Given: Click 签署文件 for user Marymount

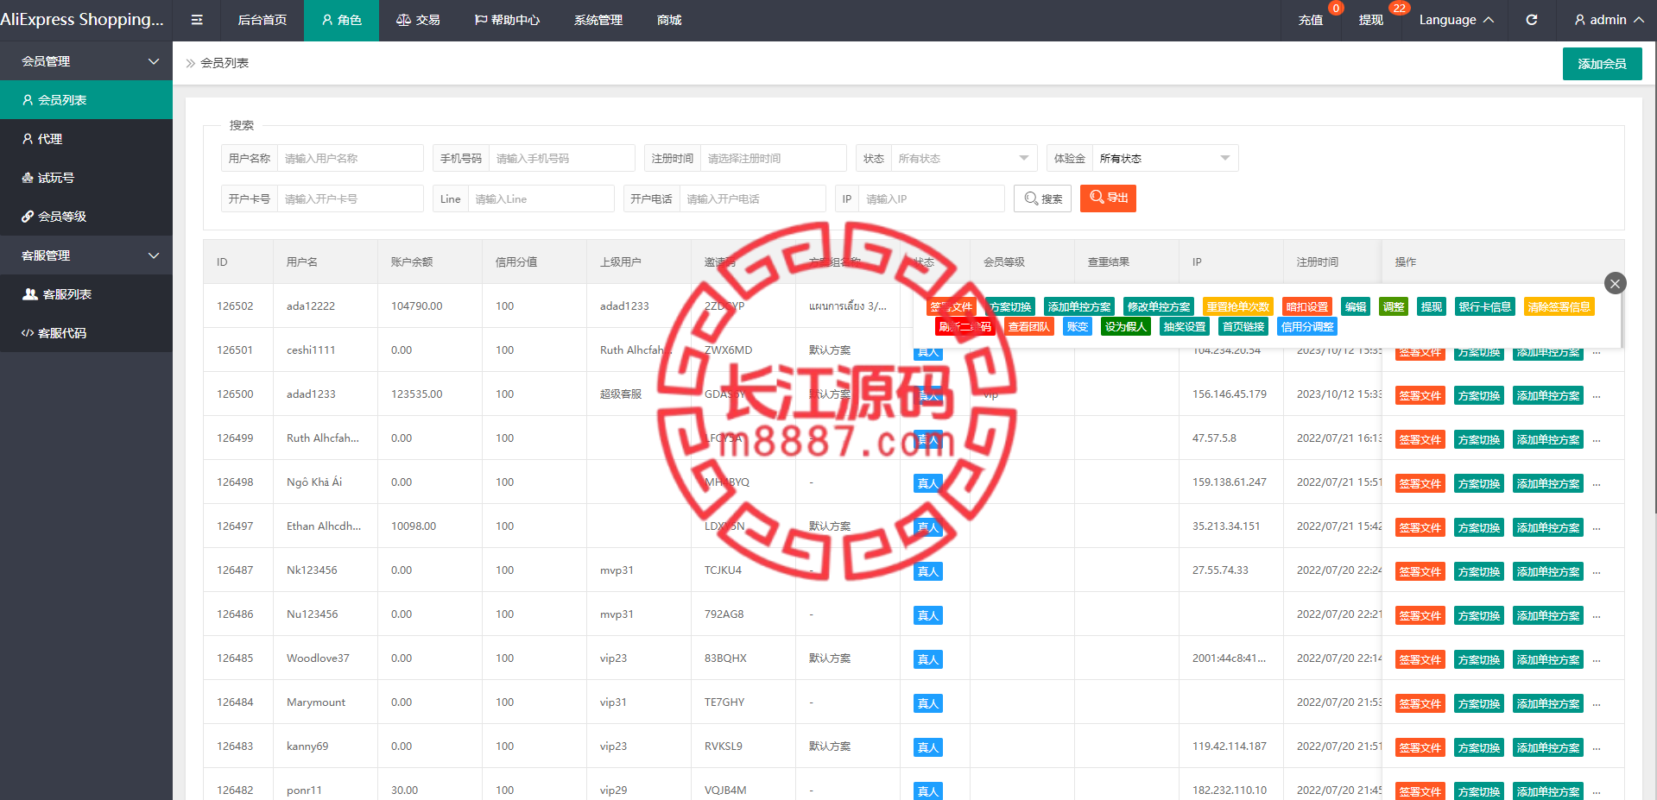Looking at the screenshot, I should click(x=1420, y=703).
